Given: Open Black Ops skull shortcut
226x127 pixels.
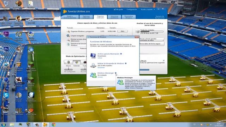Looking at the screenshot, I should 31,95.
